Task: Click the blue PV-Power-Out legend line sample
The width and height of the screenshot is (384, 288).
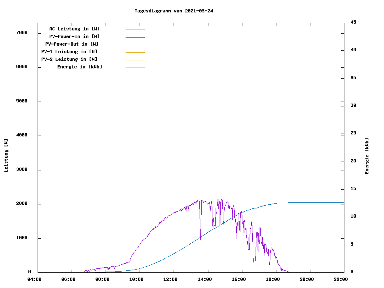Action: [x=135, y=45]
